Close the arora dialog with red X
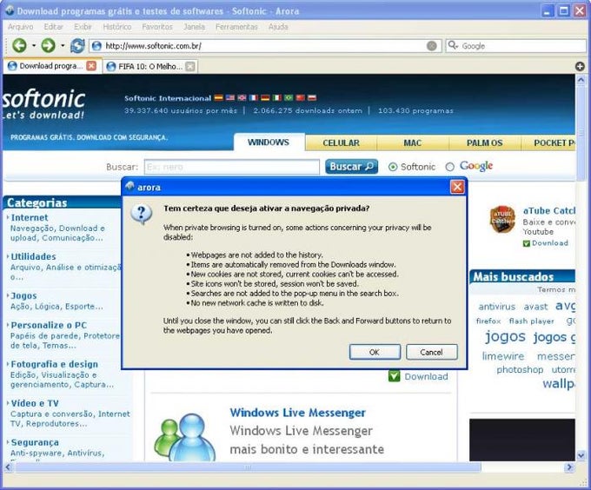The width and height of the screenshot is (591, 490). click(457, 187)
